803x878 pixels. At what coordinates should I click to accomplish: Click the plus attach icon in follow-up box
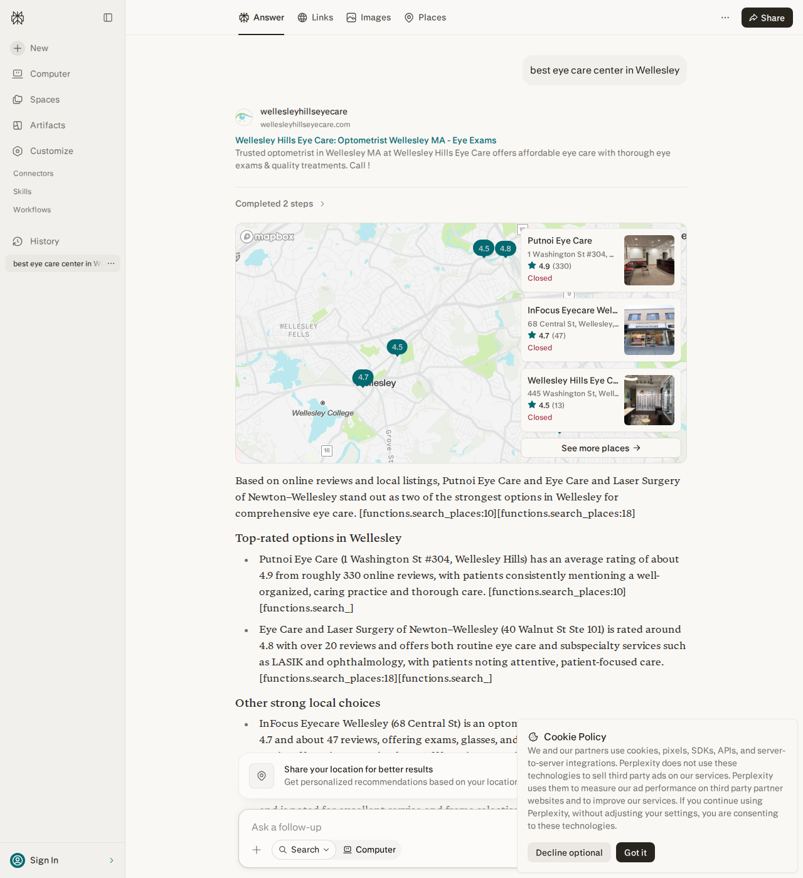(257, 850)
